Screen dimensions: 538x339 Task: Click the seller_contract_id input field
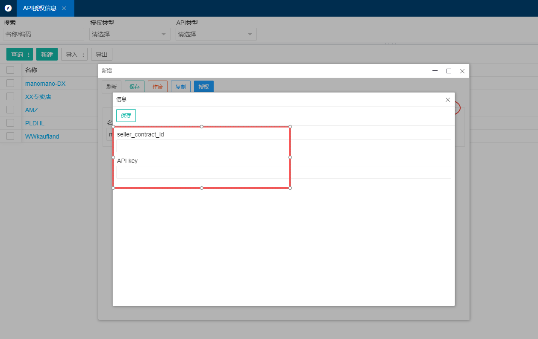(x=284, y=146)
